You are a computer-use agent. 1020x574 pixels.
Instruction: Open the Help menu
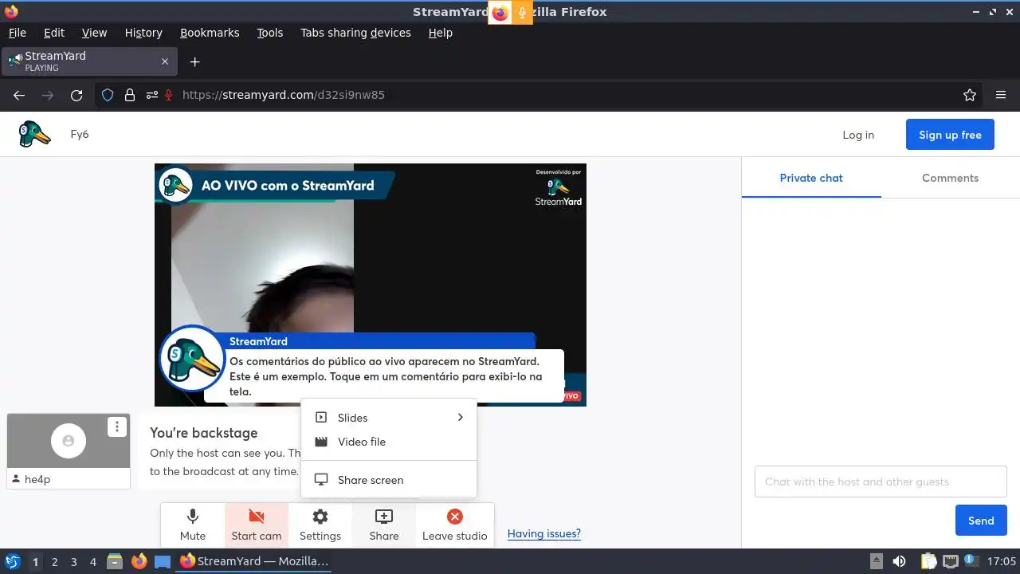(440, 33)
